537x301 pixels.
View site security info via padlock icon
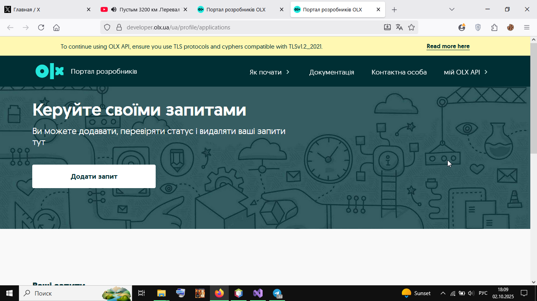119,27
